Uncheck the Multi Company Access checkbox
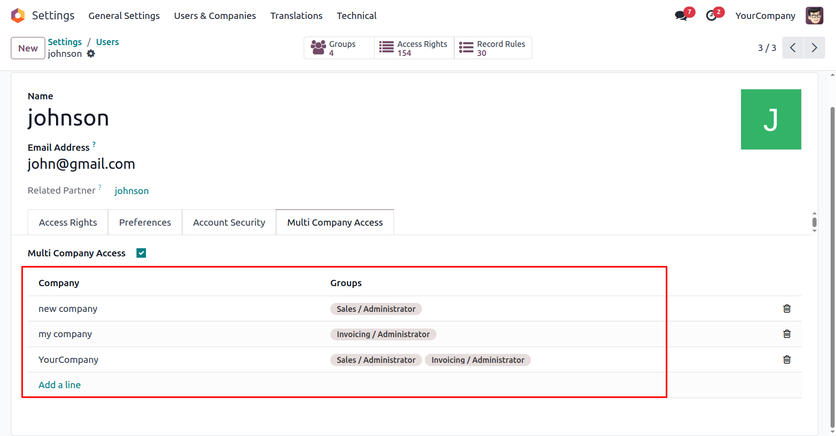 [141, 253]
